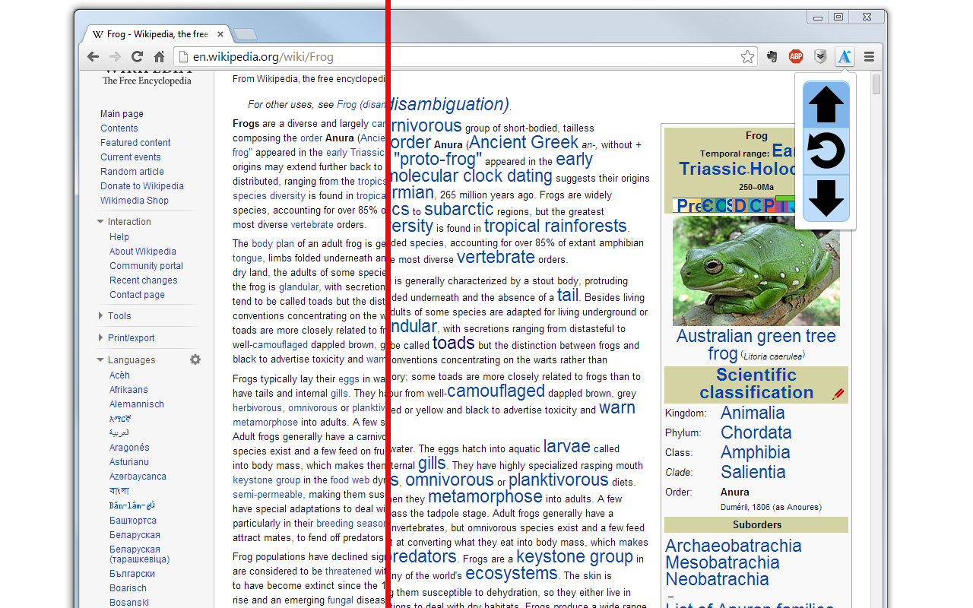Open a new tab
Viewport: 973px width, 608px height.
245,34
